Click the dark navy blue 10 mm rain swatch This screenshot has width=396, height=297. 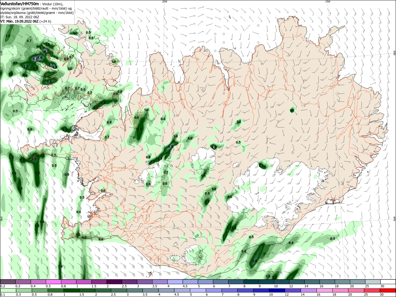276,291
